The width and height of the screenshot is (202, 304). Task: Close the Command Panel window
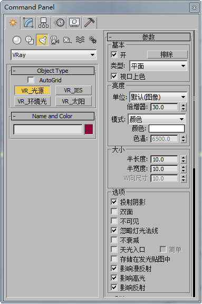pyautogui.click(x=194, y=7)
